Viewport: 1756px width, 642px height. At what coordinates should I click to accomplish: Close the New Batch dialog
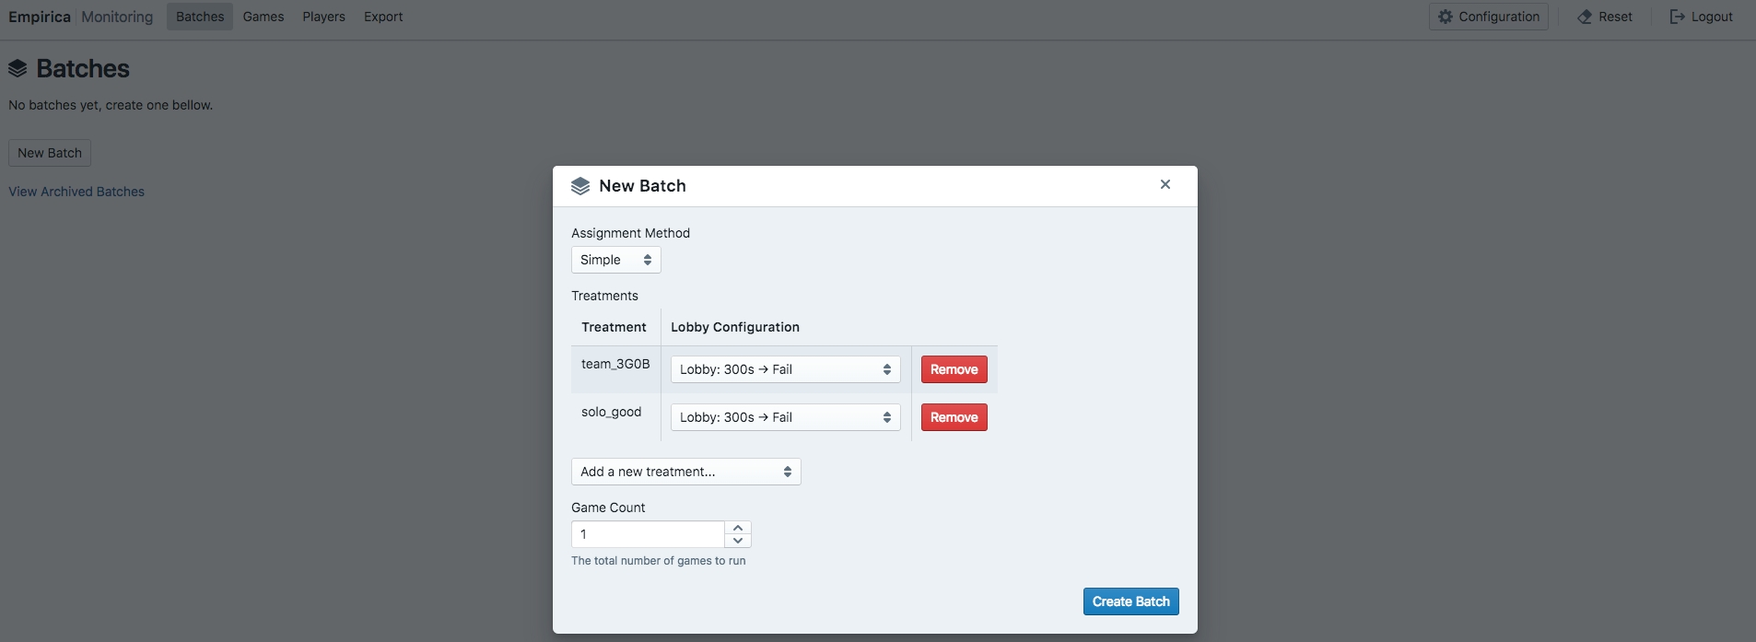point(1165,184)
